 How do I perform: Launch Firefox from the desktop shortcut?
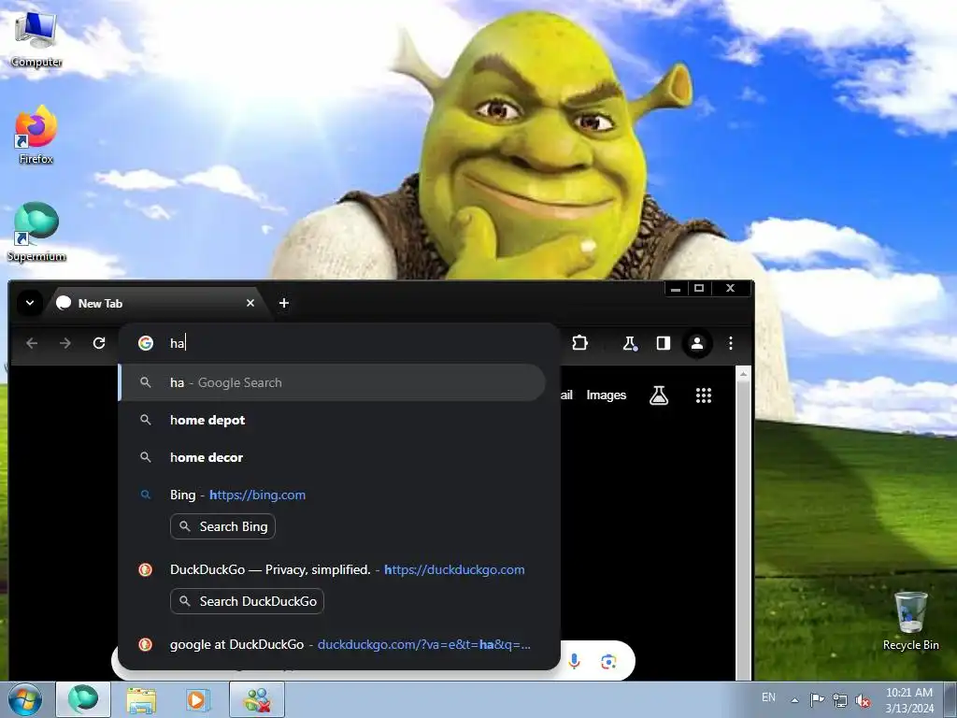pos(36,136)
